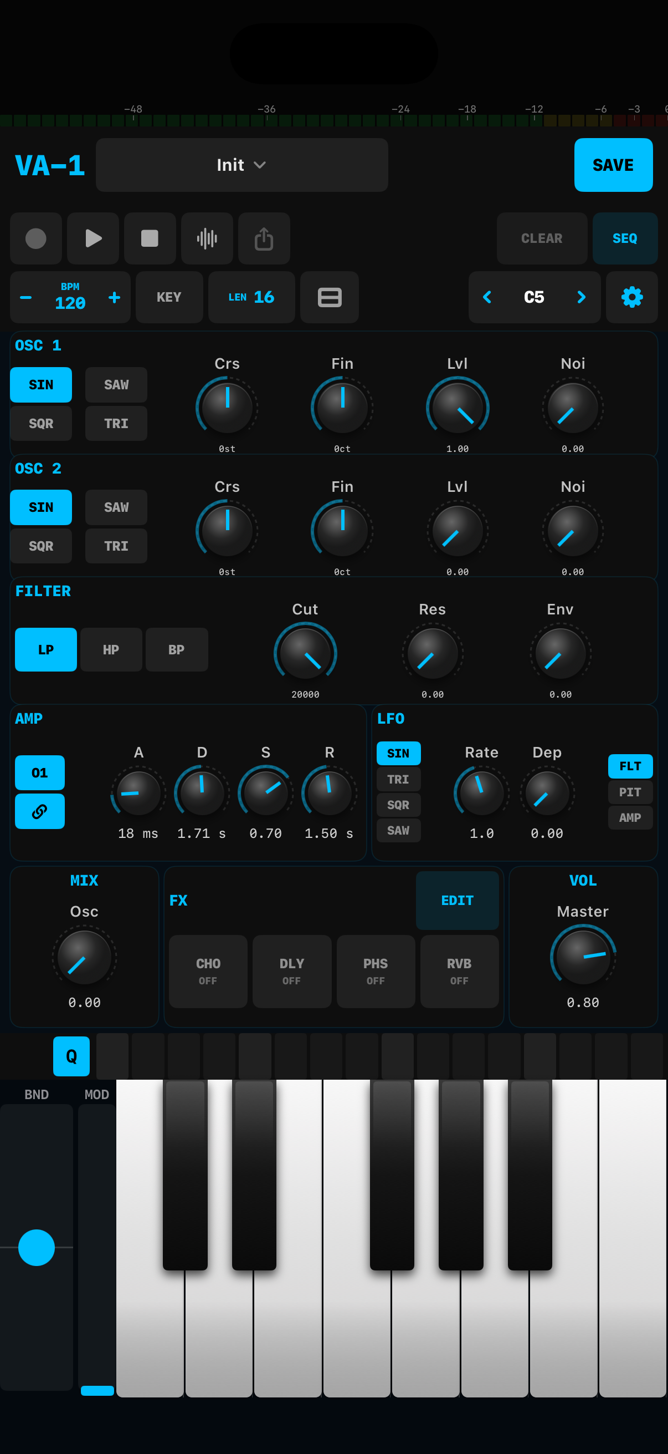Select SAW waveform for OSC 2
Screen dimensions: 668x1454
116,507
